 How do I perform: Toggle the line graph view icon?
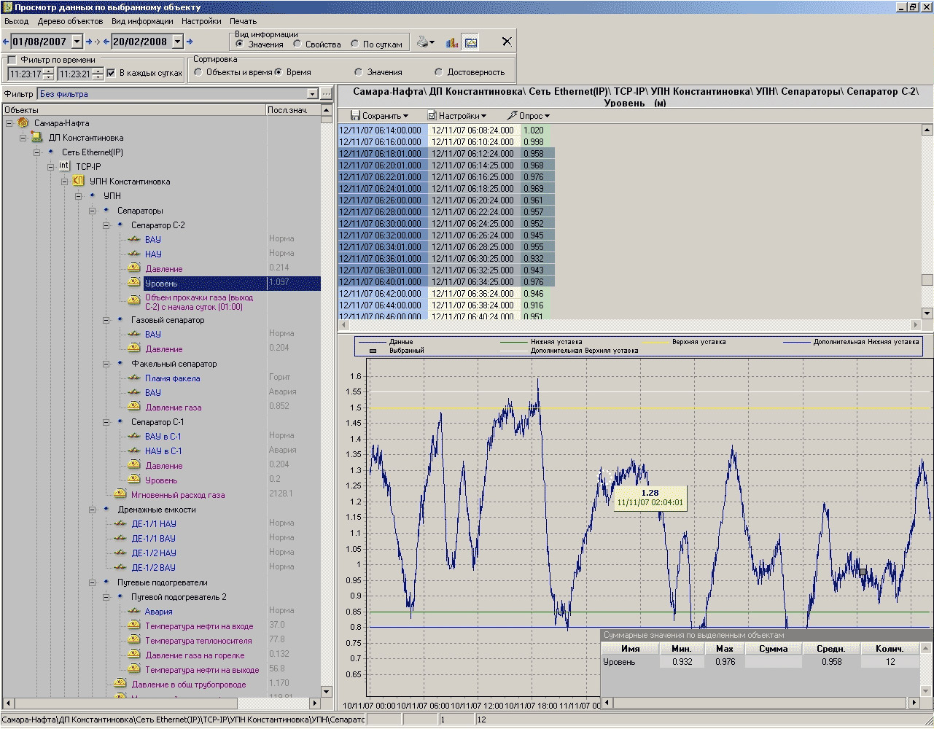click(x=471, y=42)
